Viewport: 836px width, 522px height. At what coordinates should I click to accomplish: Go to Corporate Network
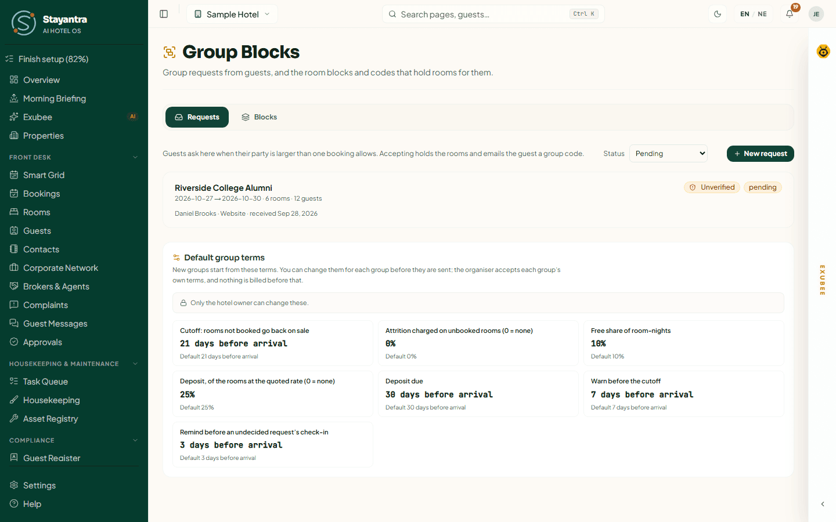pyautogui.click(x=74, y=268)
